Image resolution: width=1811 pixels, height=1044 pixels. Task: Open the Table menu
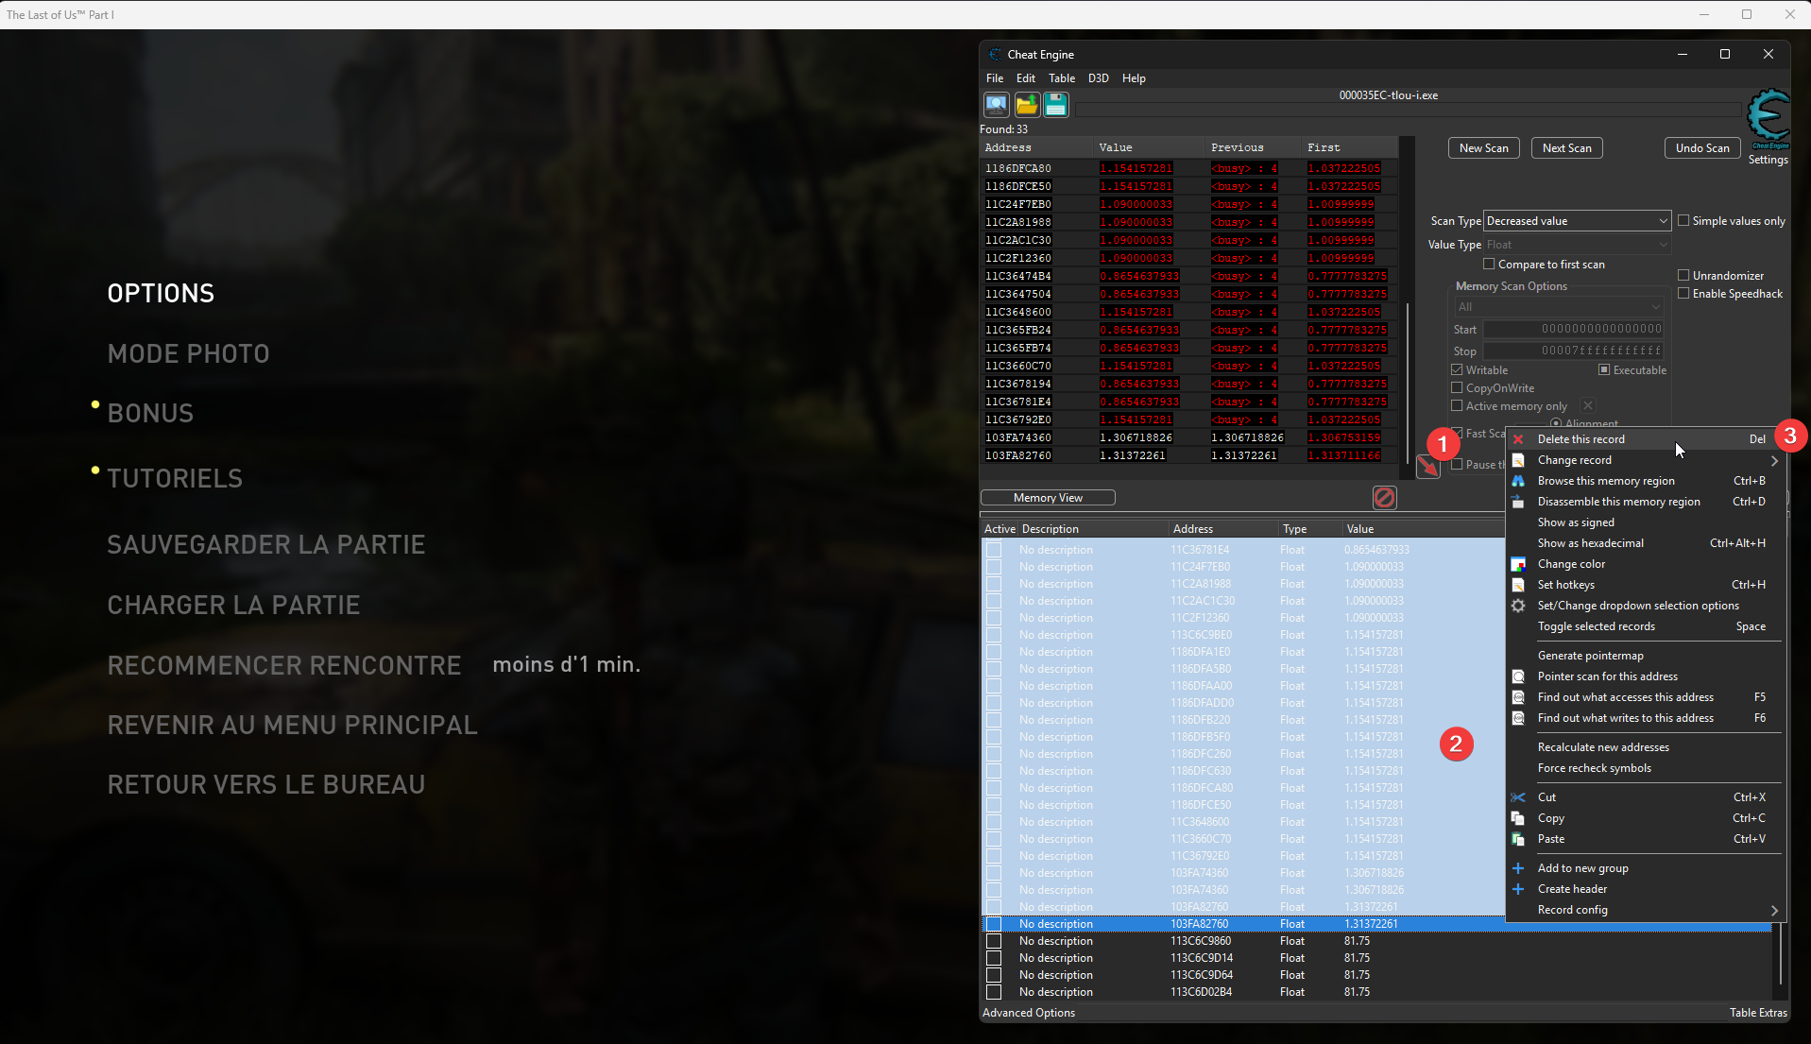pyautogui.click(x=1062, y=78)
